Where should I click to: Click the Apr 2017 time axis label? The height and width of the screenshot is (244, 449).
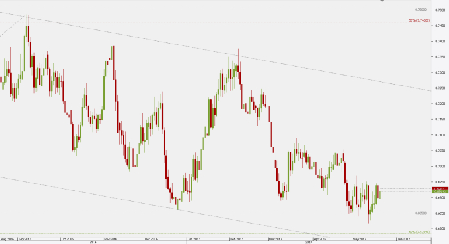[x=320, y=239]
